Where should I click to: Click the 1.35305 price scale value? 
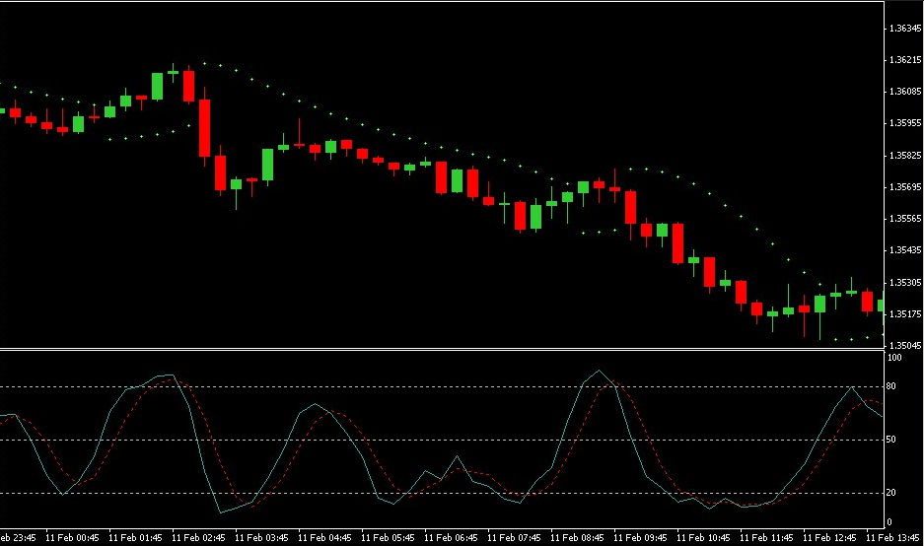[x=905, y=283]
